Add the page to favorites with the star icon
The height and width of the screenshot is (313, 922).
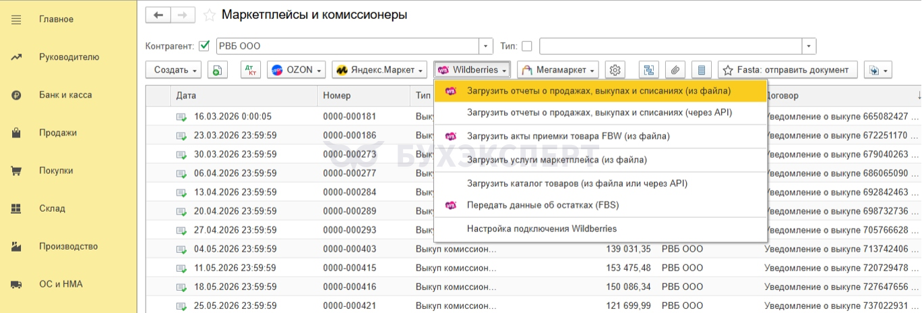click(x=210, y=15)
